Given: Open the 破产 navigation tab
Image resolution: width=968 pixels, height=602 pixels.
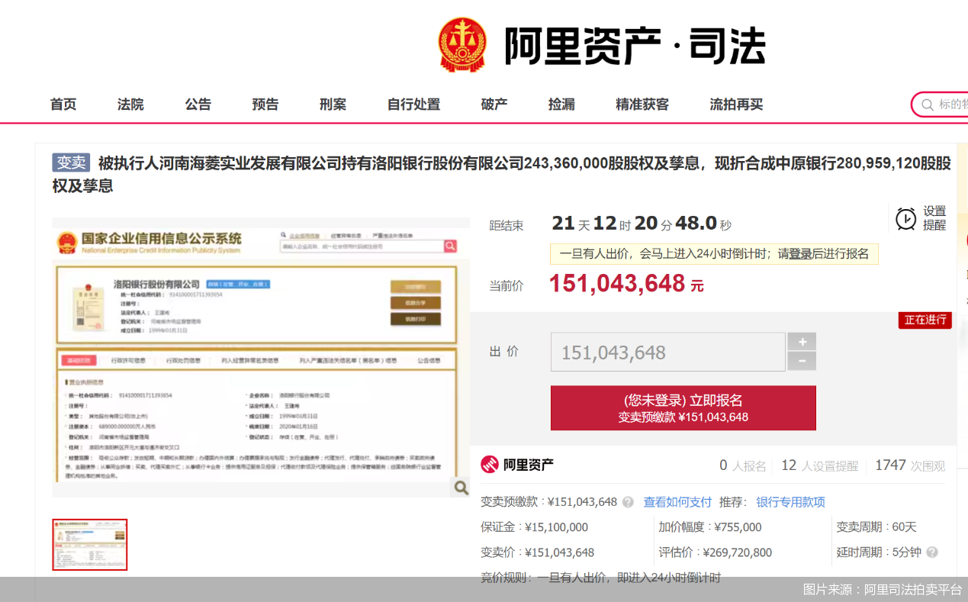Looking at the screenshot, I should point(494,105).
